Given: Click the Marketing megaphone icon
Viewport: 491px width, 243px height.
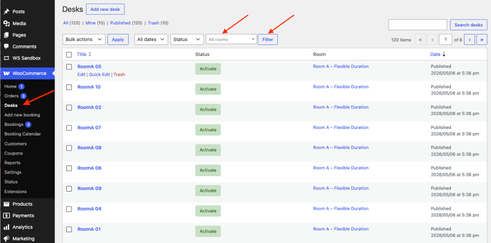Looking at the screenshot, I should click(6, 238).
